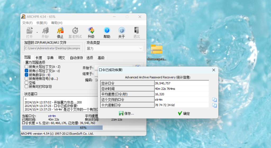Screen dimensions: 271x148
Task: Click the 剩余时间 value 21m 22s
Action: [x=117, y=120]
